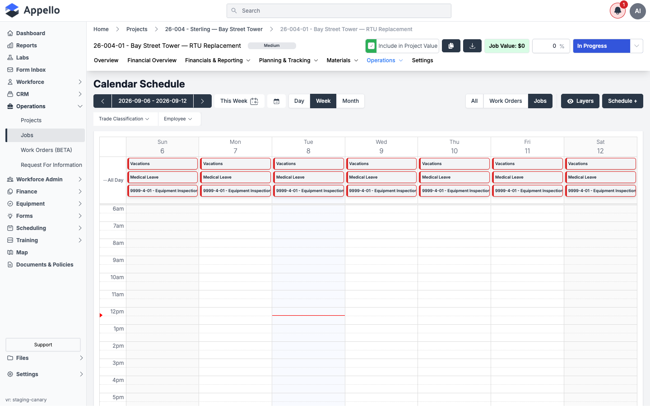Click the search magnifier icon
Viewport: 650px width, 414px height.
[x=234, y=11]
